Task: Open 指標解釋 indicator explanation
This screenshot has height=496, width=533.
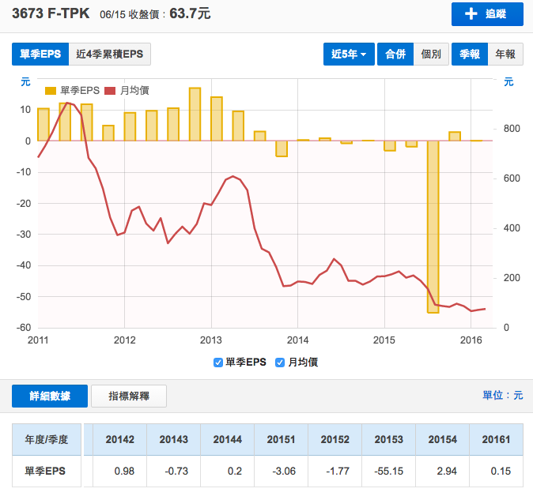Action: (129, 396)
